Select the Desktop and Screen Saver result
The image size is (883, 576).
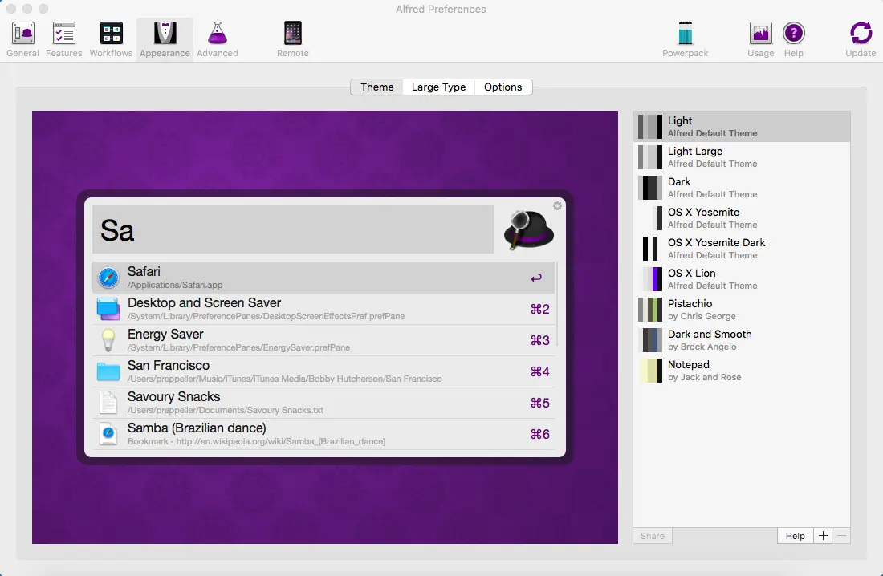coord(323,309)
